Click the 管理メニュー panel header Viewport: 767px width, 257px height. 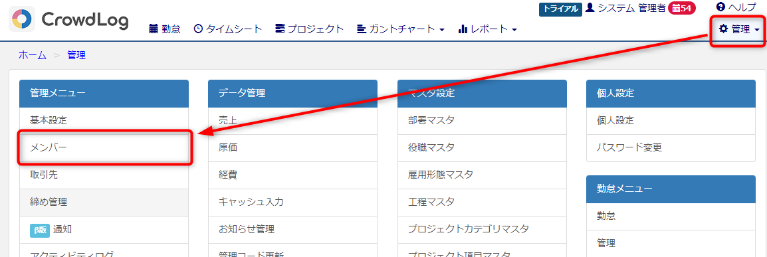104,94
